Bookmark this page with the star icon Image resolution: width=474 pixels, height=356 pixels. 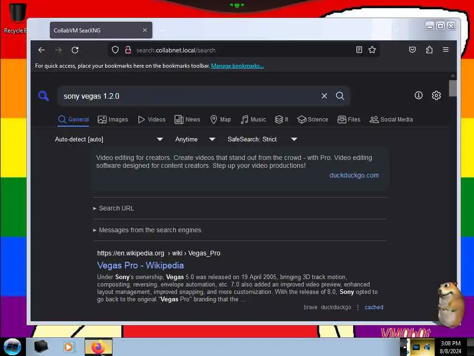[x=372, y=50]
